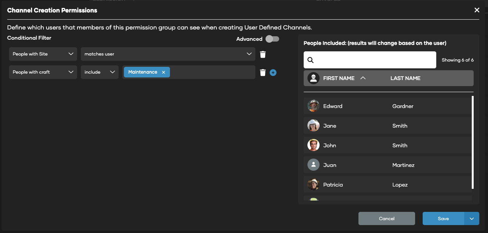Image resolution: width=488 pixels, height=233 pixels.
Task: Select the Jane first name
Action: pyautogui.click(x=330, y=126)
